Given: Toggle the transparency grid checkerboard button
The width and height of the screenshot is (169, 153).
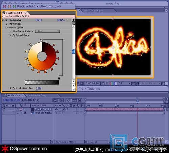Looking at the screenshot, I should pyautogui.click(x=138, y=83).
